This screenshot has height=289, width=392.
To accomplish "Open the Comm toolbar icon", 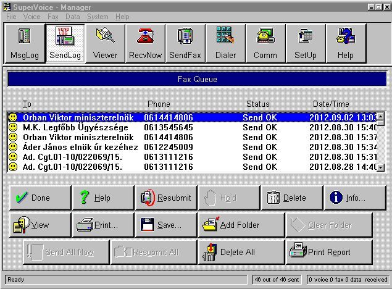I will pos(265,43).
